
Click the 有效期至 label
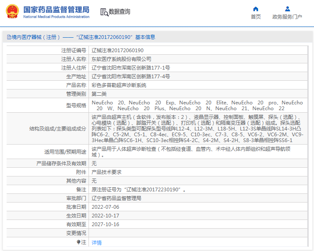coord(76,224)
